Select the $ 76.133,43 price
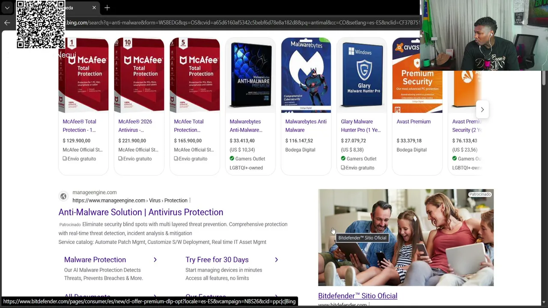Image resolution: width=548 pixels, height=308 pixels. tap(465, 141)
